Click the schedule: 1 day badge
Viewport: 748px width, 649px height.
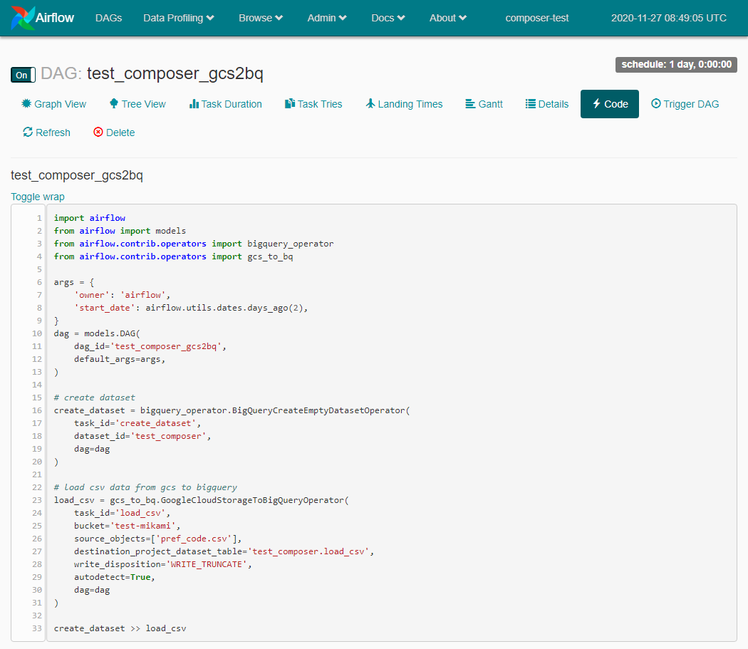pyautogui.click(x=675, y=64)
